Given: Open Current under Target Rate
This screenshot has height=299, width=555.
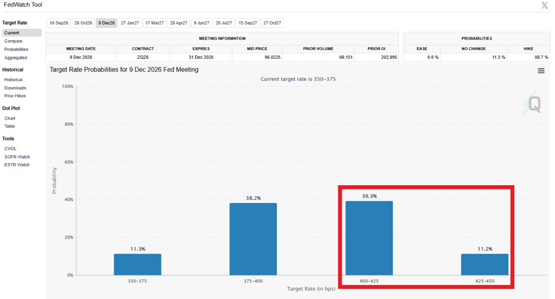Looking at the screenshot, I should pos(22,32).
